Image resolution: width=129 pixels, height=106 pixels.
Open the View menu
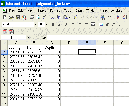coord(30,10)
